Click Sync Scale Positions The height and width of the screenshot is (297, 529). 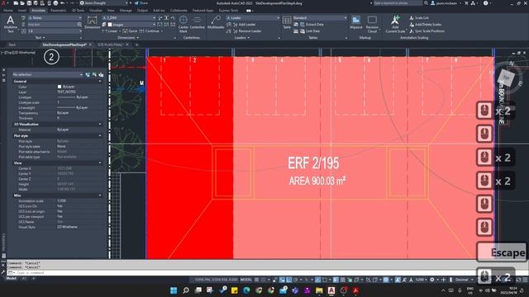(x=427, y=31)
